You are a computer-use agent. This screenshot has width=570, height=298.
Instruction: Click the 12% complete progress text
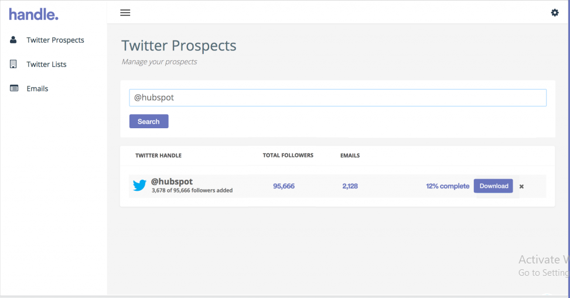click(448, 186)
